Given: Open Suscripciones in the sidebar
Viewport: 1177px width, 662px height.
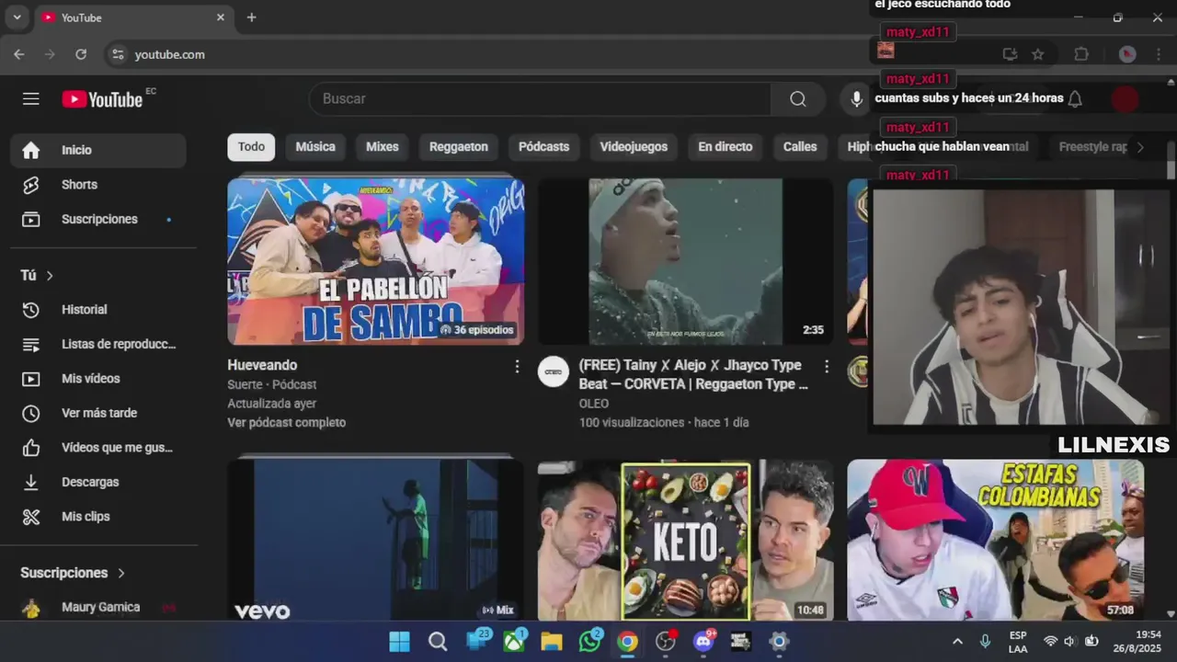Looking at the screenshot, I should [x=98, y=219].
